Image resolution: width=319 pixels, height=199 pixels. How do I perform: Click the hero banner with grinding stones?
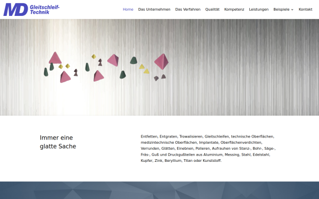click(159, 67)
